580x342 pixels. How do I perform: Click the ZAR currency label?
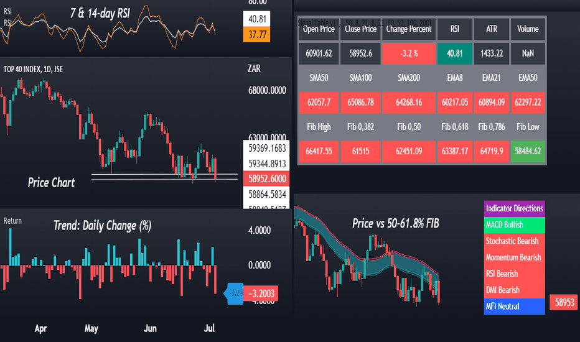(254, 69)
